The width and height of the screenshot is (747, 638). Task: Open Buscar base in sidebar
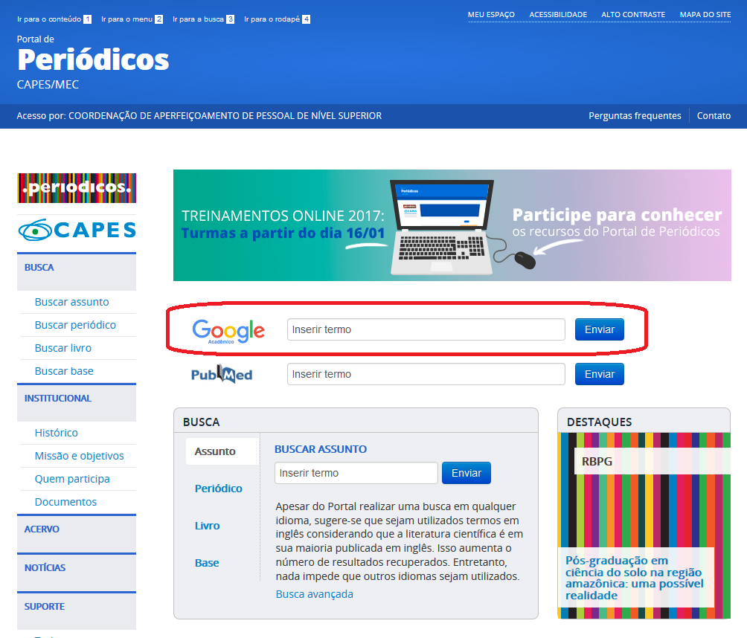coord(64,371)
